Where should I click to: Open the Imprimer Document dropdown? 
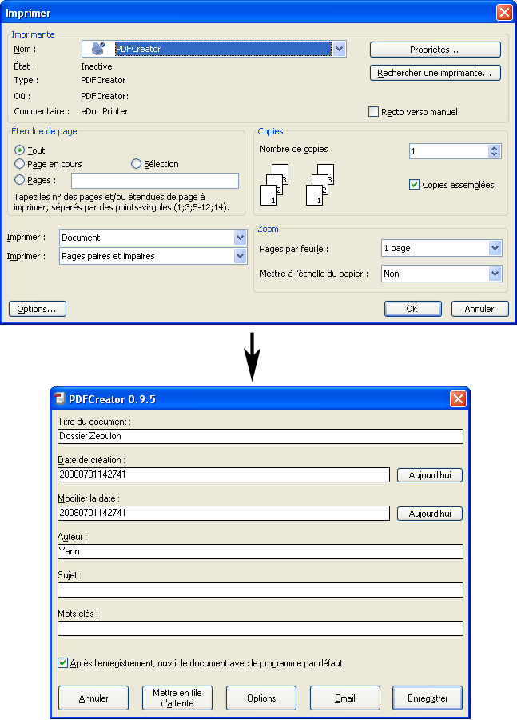click(240, 238)
